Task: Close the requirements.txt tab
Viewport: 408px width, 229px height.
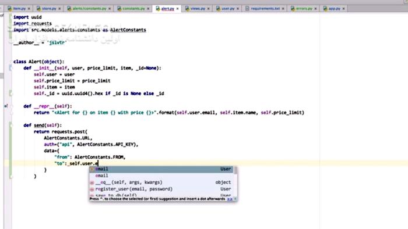Action: [283, 9]
